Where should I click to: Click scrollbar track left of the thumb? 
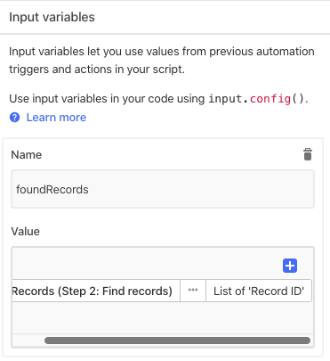28,340
